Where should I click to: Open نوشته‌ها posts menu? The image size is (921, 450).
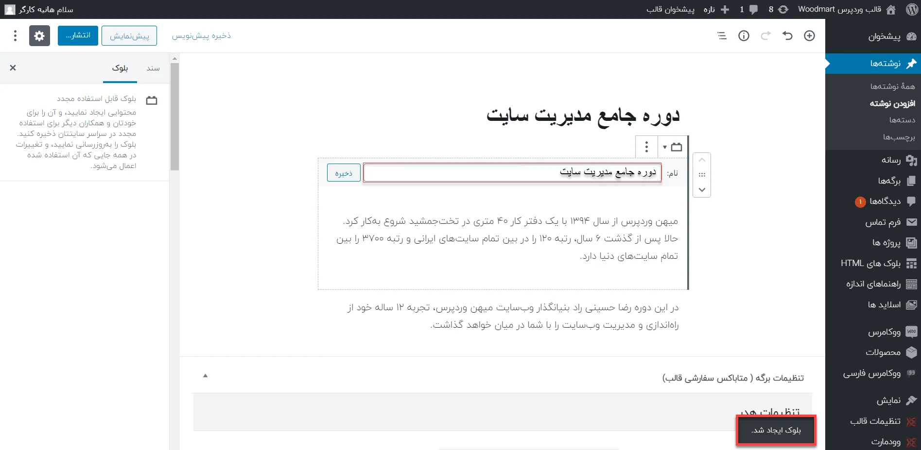[x=873, y=64]
